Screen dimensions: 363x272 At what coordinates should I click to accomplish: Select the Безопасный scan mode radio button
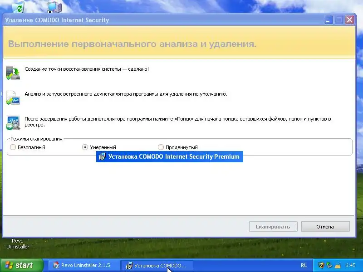tap(13, 147)
